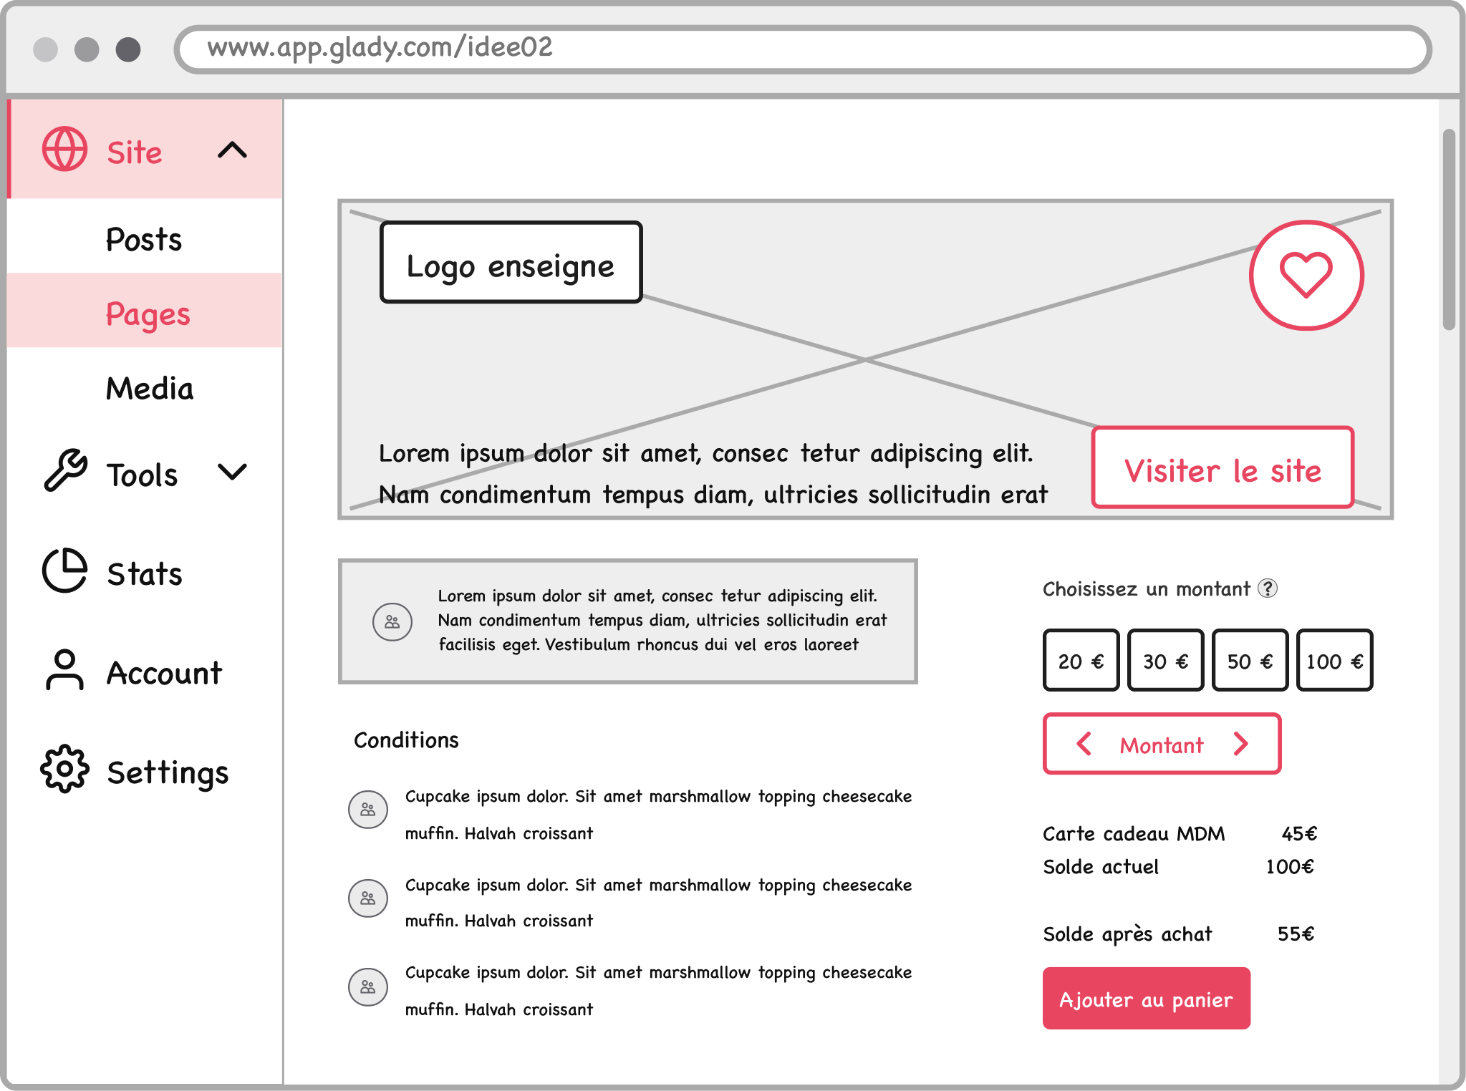Switch to the Media section
Screen dimensions: 1466x1091
click(150, 388)
